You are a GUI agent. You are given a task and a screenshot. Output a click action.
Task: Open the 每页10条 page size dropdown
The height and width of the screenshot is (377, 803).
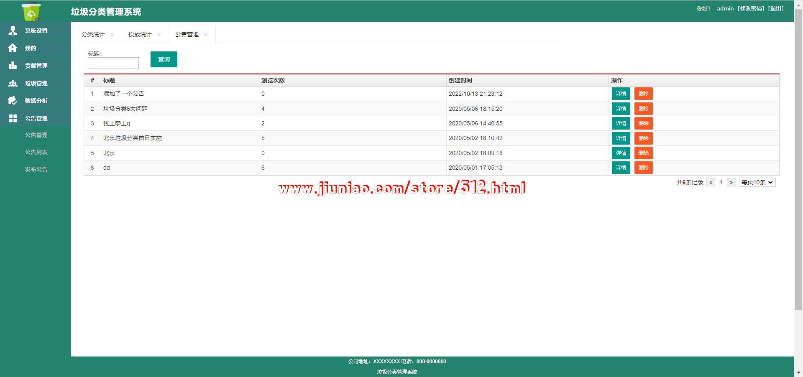point(757,182)
